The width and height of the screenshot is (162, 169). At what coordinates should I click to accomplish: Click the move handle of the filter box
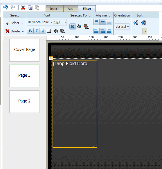(51, 58)
